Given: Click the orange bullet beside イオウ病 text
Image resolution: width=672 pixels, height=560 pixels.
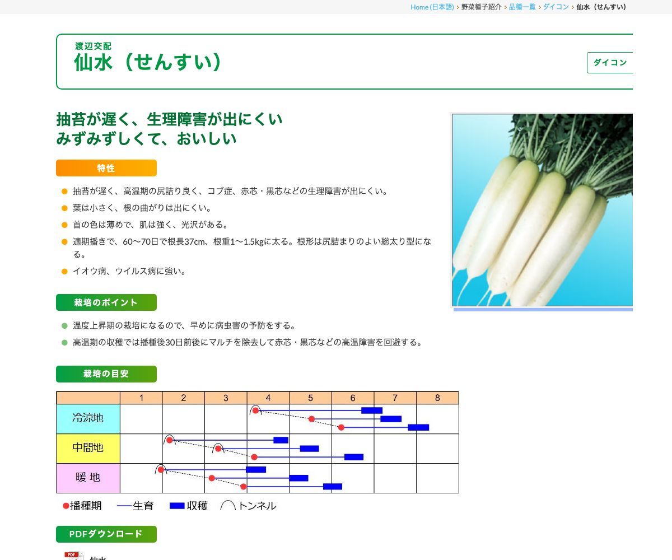Looking at the screenshot, I should point(63,271).
